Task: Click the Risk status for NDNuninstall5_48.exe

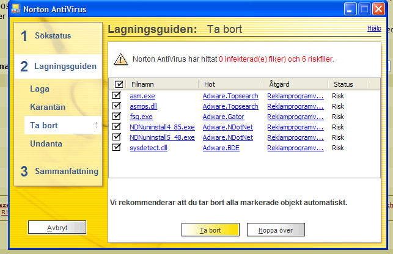Action: [338, 137]
